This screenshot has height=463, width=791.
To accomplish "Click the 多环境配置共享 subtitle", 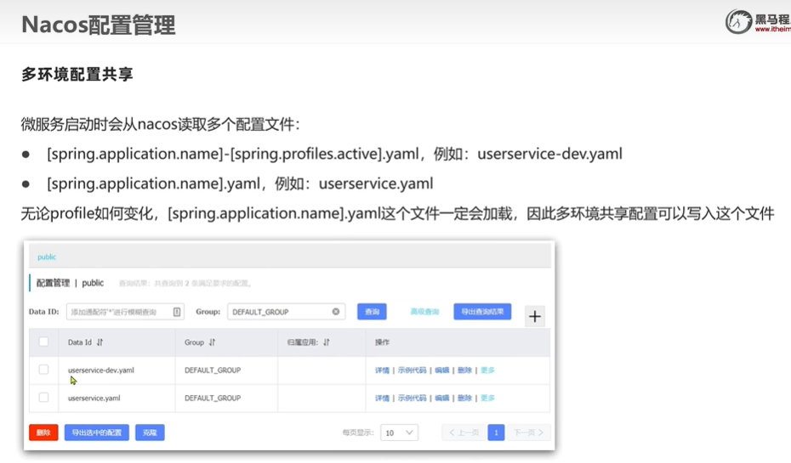I will (77, 74).
